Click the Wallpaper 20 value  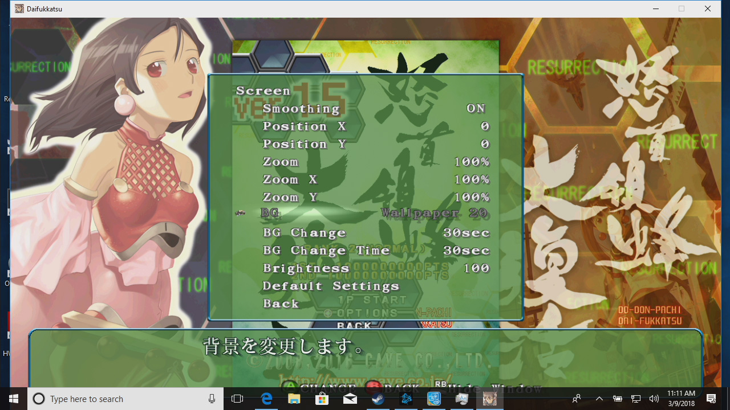435,213
